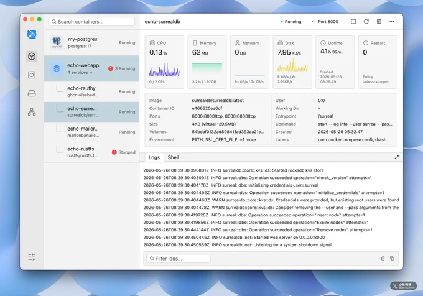Focus the Search containers field
423x296 pixels.
pos(91,22)
